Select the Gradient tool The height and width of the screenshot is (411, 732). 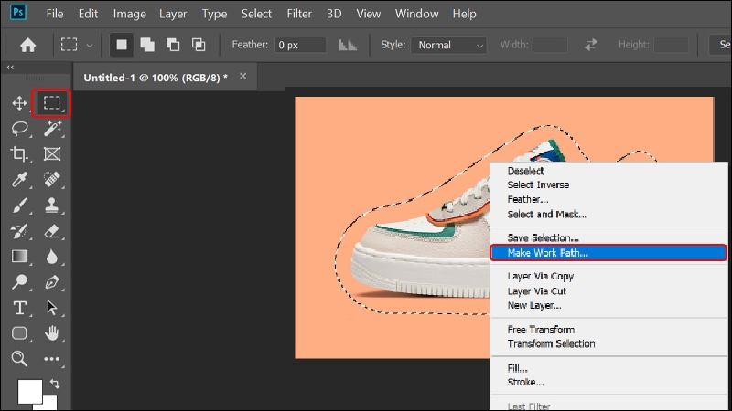pos(19,257)
